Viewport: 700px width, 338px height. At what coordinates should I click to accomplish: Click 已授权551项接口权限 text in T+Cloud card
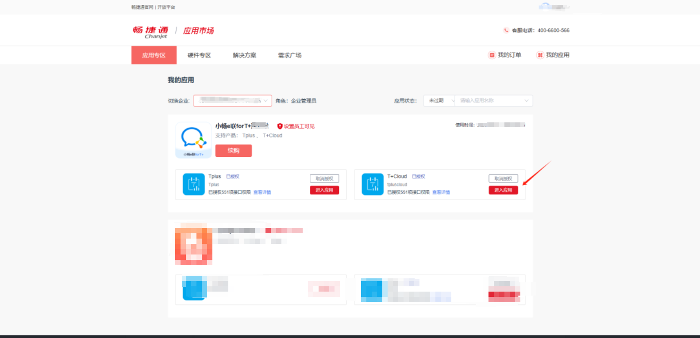(x=408, y=193)
